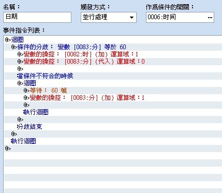Click the 作為條件的開關 field 0006:时间
Image resolution: width=222 pixels, height=193 pixels.
pos(180,17)
